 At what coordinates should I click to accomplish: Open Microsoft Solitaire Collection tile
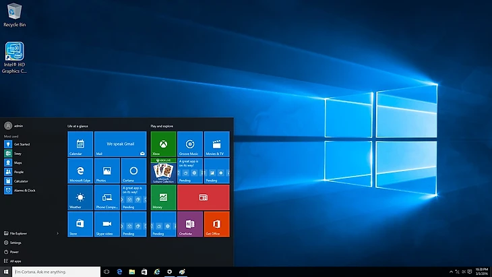tap(163, 171)
